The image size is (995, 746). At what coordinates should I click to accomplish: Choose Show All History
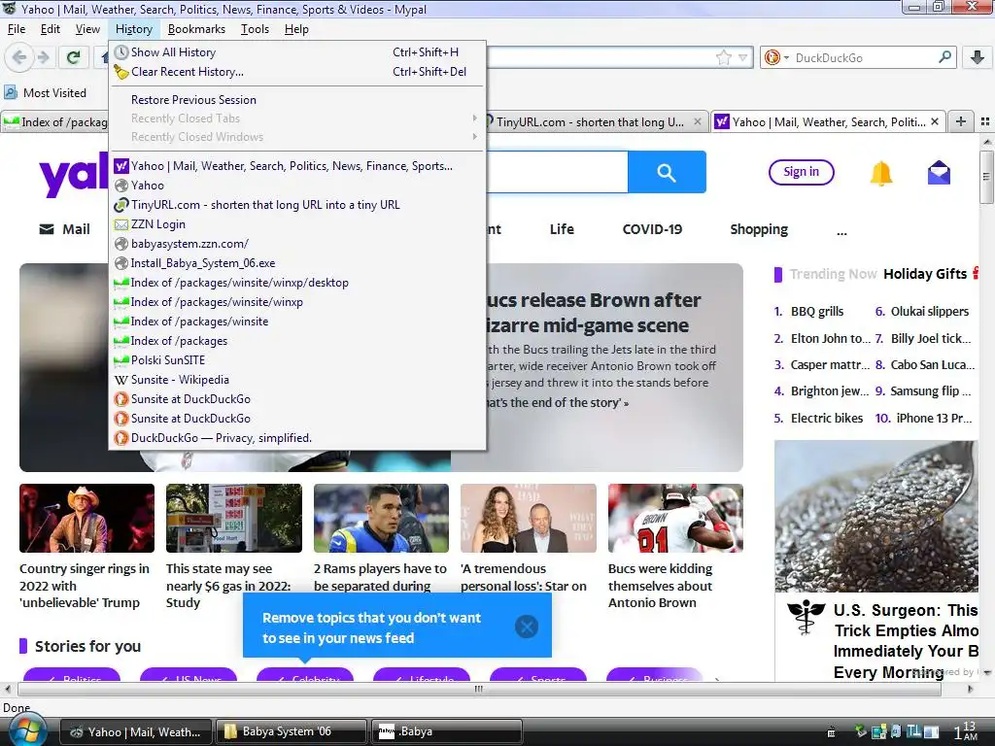tap(297, 52)
